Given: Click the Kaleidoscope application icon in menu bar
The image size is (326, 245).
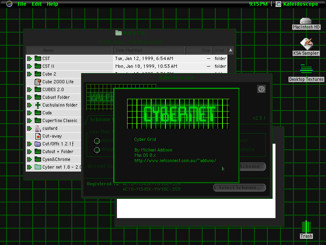Looking at the screenshot, I should point(278,4).
